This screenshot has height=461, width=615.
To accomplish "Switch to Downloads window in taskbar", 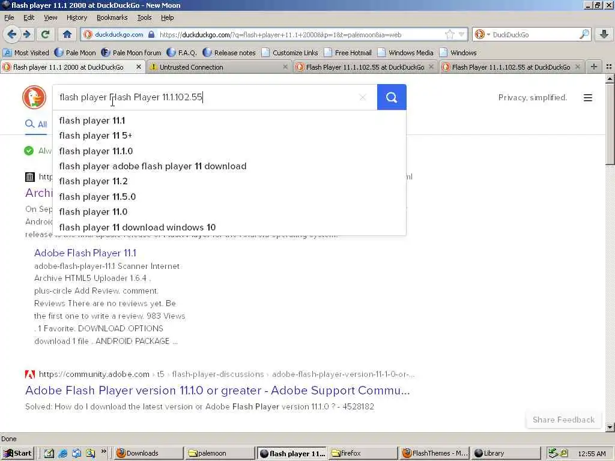I will pos(148,453).
